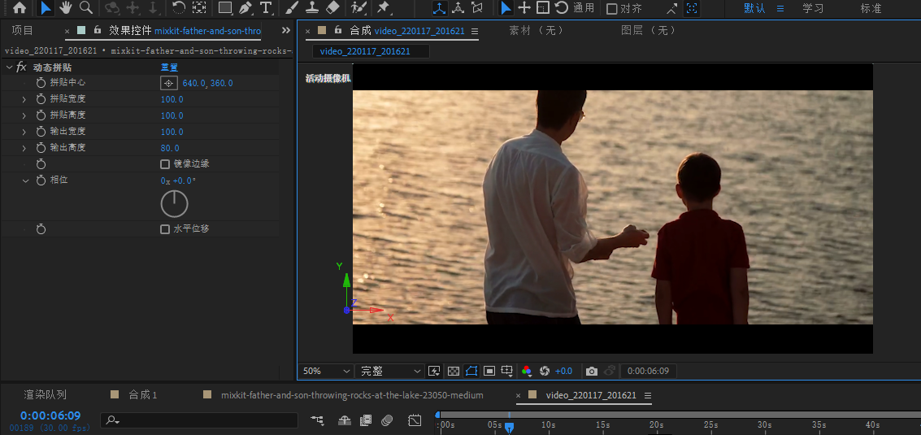Toggle stopwatch for 输出高度
This screenshot has height=435, width=921.
pyautogui.click(x=41, y=148)
